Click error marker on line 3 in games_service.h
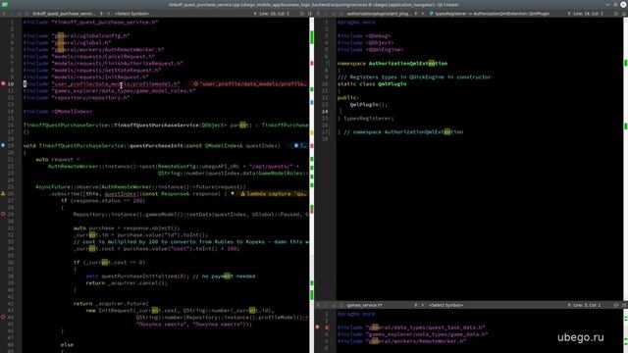 (x=317, y=327)
